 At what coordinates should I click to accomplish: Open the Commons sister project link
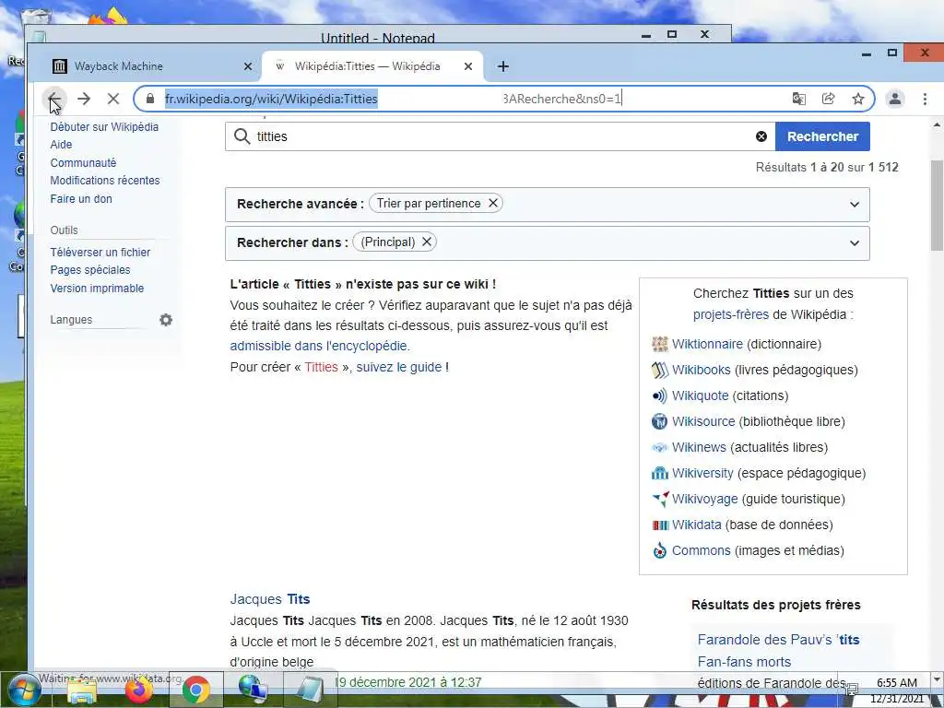701,551
